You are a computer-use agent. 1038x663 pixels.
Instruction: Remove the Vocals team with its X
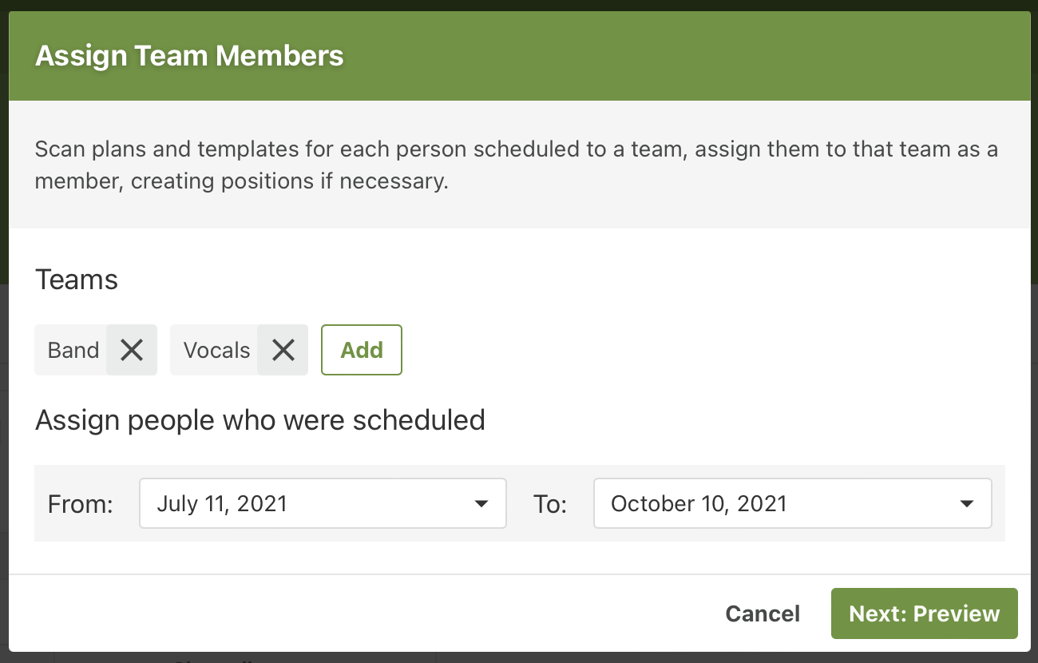point(283,350)
